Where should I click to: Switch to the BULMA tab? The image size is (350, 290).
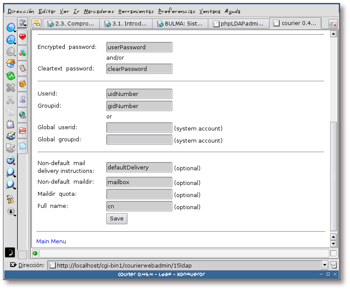181,24
